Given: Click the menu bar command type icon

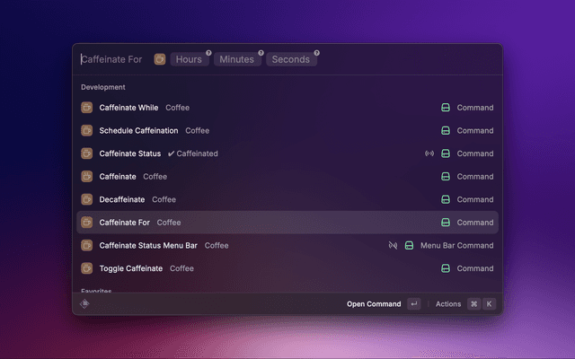Looking at the screenshot, I should 409,245.
